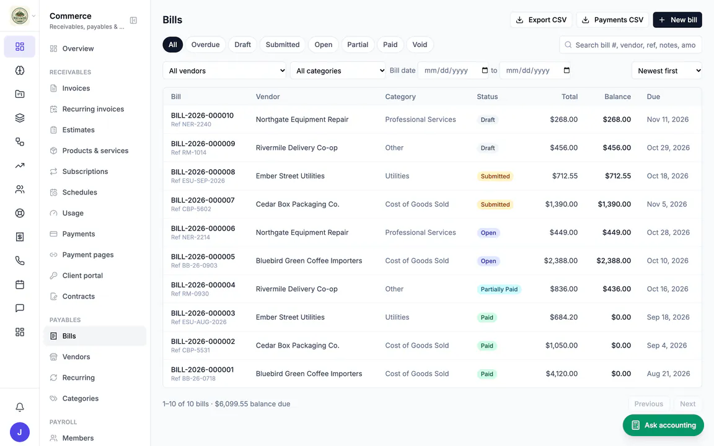Open the workflow shapes icon in left rail
This screenshot has height=446, width=714.
coord(20,141)
